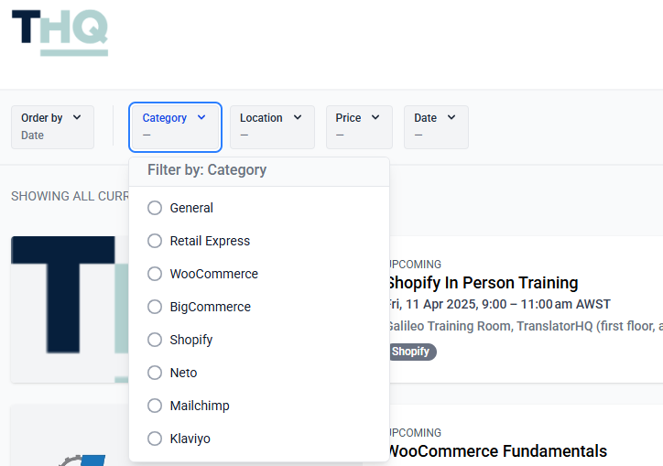
Task: Open the Shopify training event thumbnail
Action: pos(70,309)
